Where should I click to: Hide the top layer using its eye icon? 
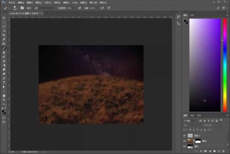[185, 135]
